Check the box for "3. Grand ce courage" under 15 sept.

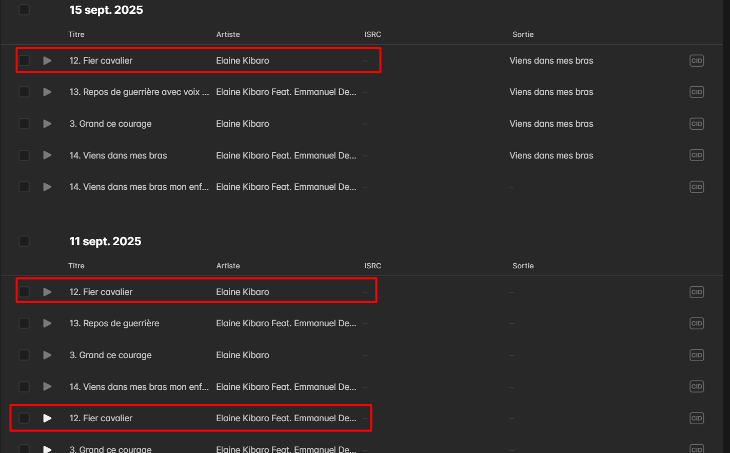[x=24, y=124]
